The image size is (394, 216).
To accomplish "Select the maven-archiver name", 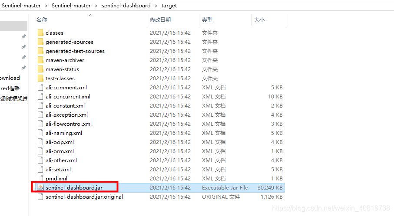I will coord(65,60).
